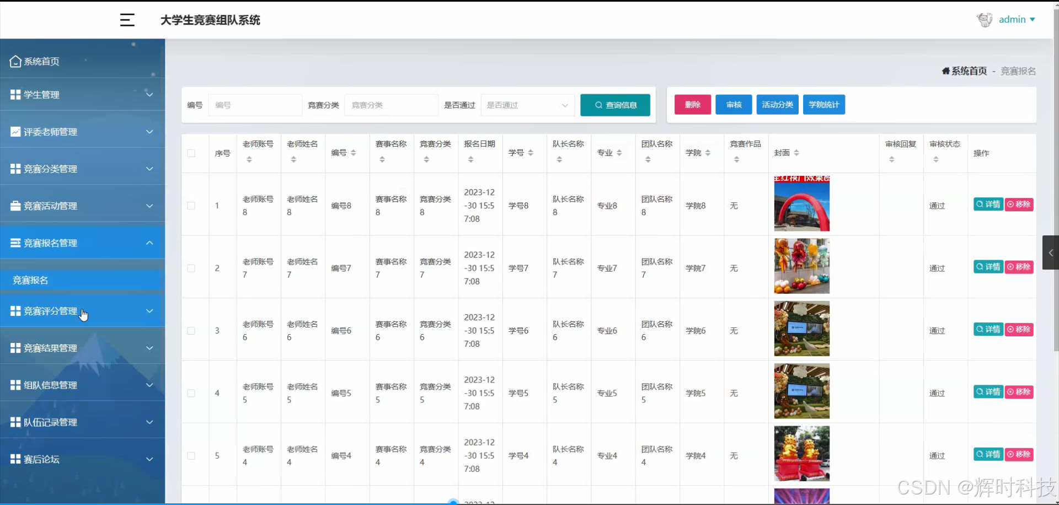
Task: Open 详情 for row 编号8
Action: (x=988, y=205)
